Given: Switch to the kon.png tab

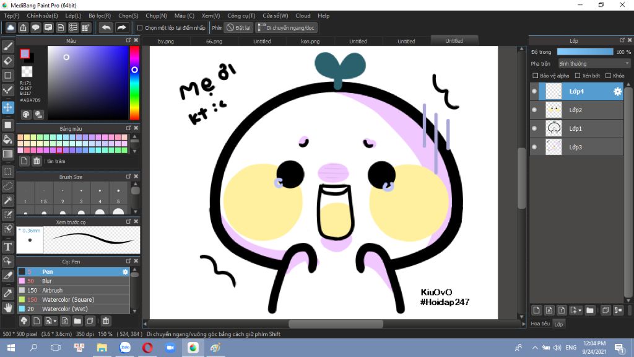Looking at the screenshot, I should coord(310,42).
